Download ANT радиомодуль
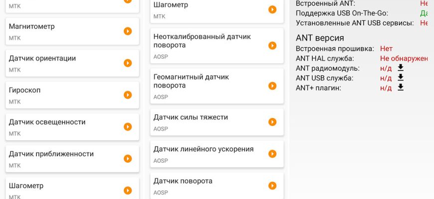Screen dimensions: 434x199 tap(400, 68)
